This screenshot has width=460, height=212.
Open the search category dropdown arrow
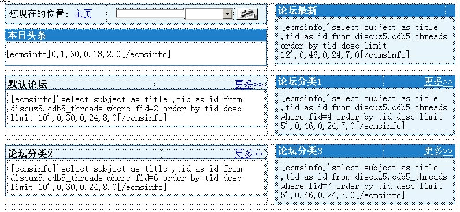click(228, 14)
